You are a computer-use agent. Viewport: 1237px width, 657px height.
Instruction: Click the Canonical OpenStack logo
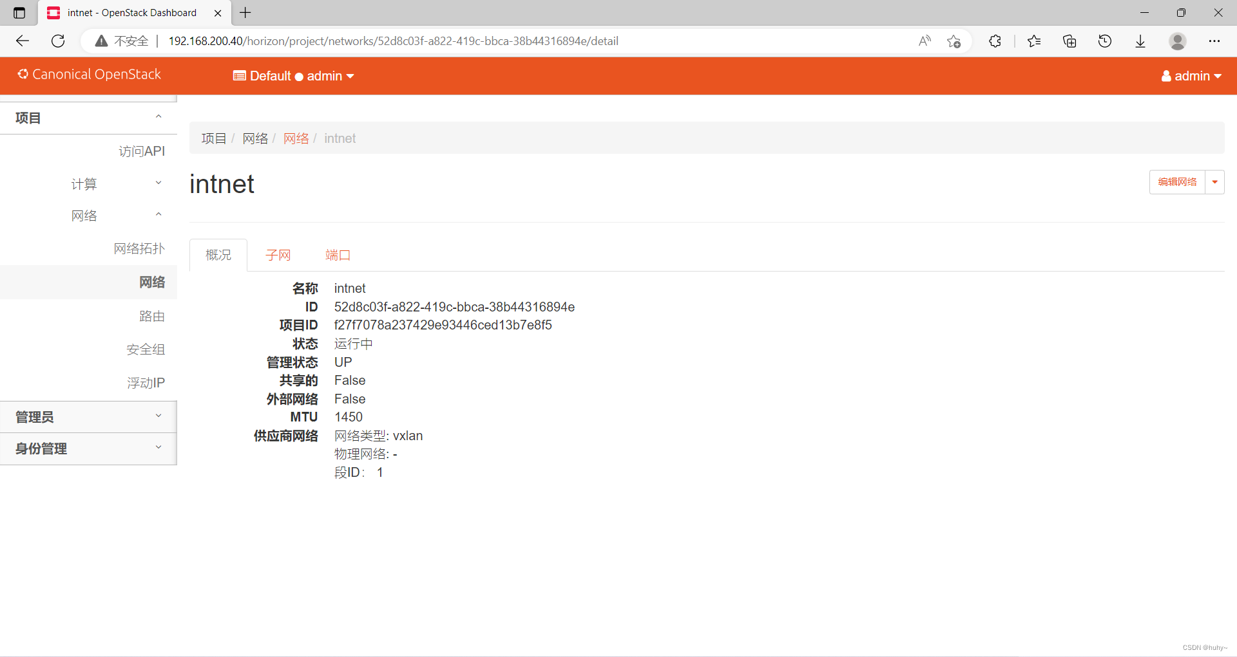tap(89, 75)
